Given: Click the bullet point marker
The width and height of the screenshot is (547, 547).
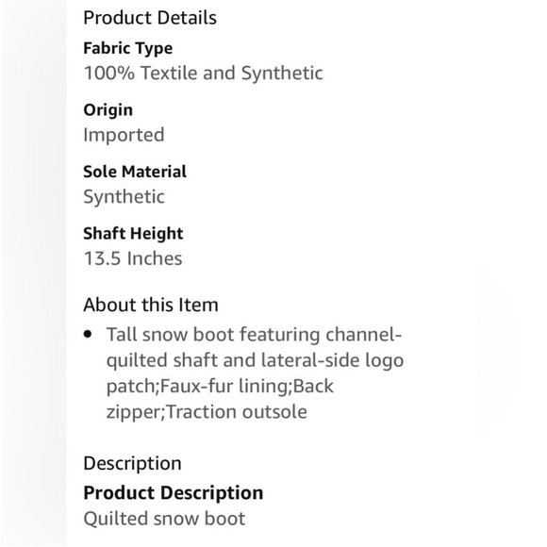Looking at the screenshot, I should (x=88, y=334).
